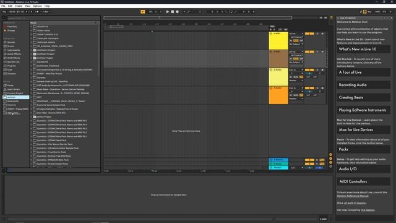The width and height of the screenshot is (396, 223).
Task: Toggle 3 Audio track activator button
Action: (309, 70)
